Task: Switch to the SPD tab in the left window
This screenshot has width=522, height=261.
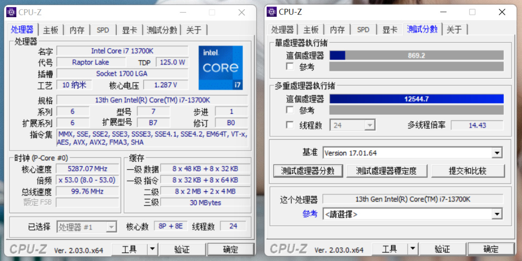Action: pyautogui.click(x=103, y=30)
